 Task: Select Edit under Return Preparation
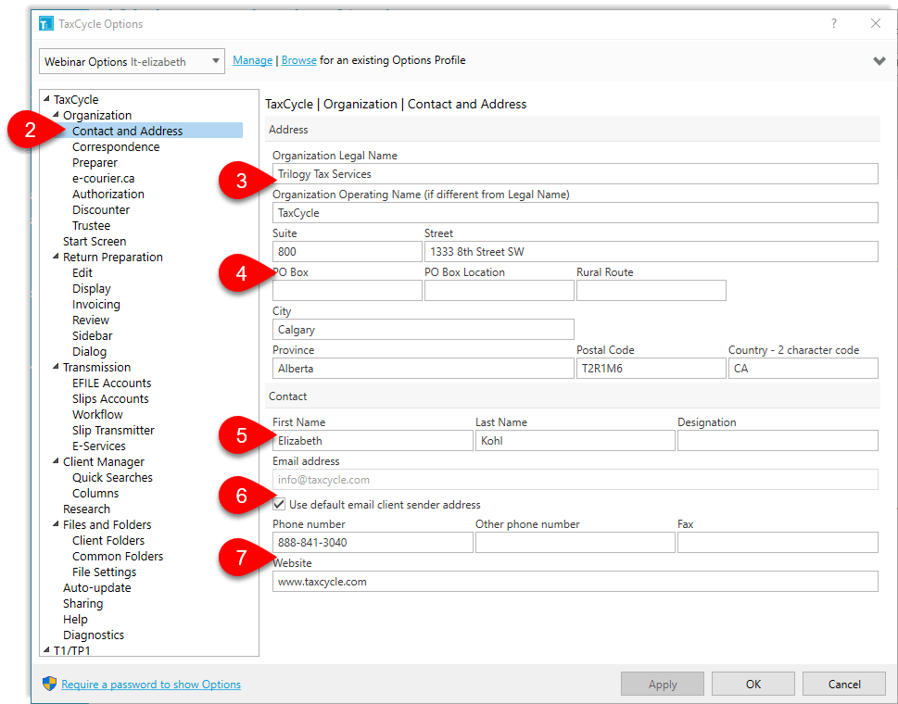click(x=82, y=272)
